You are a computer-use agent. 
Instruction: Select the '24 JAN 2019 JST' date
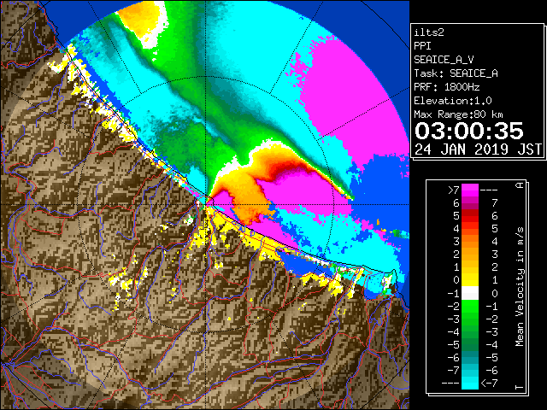pyautogui.click(x=478, y=149)
